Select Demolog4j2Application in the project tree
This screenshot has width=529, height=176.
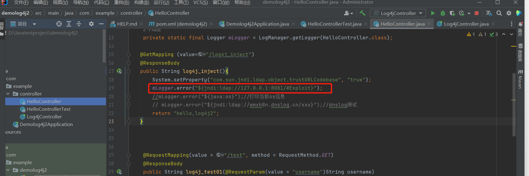coord(46,124)
